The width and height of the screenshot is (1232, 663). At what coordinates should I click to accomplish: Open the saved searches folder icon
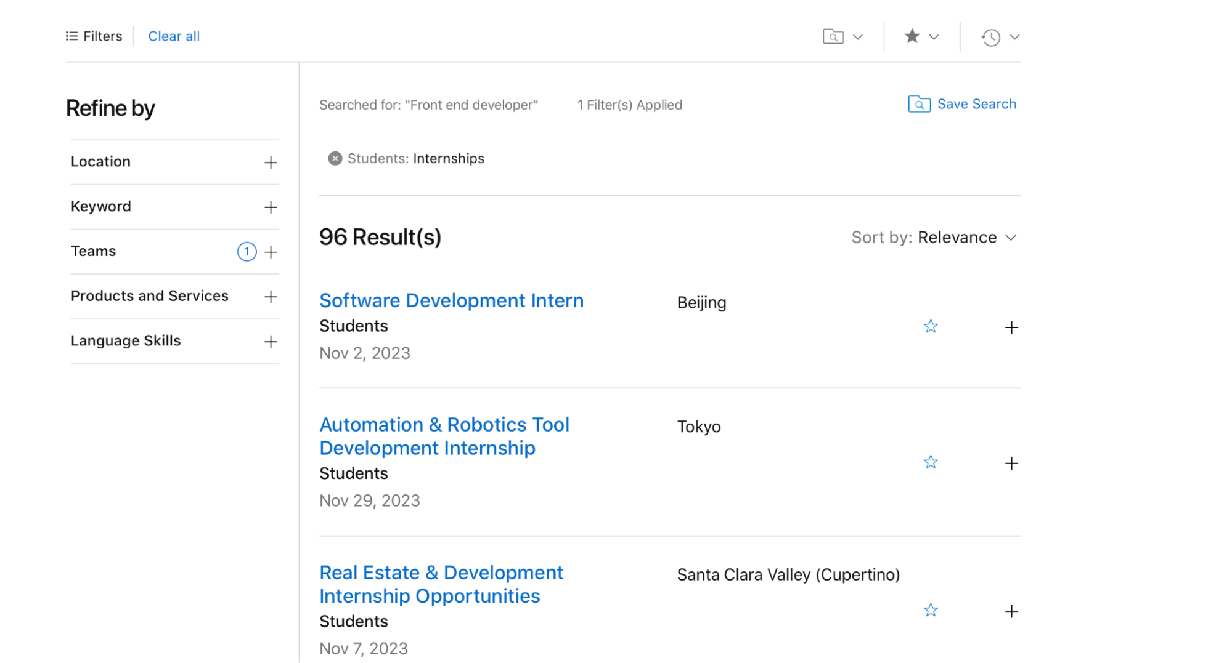(x=833, y=36)
